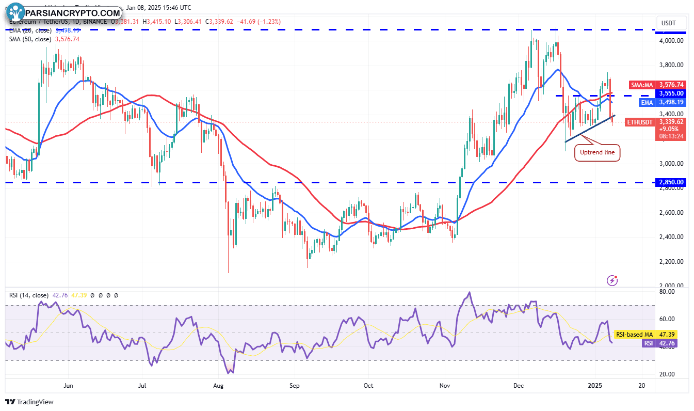Click the 'Aug' date axis label
The height and width of the screenshot is (411, 694).
[218, 385]
